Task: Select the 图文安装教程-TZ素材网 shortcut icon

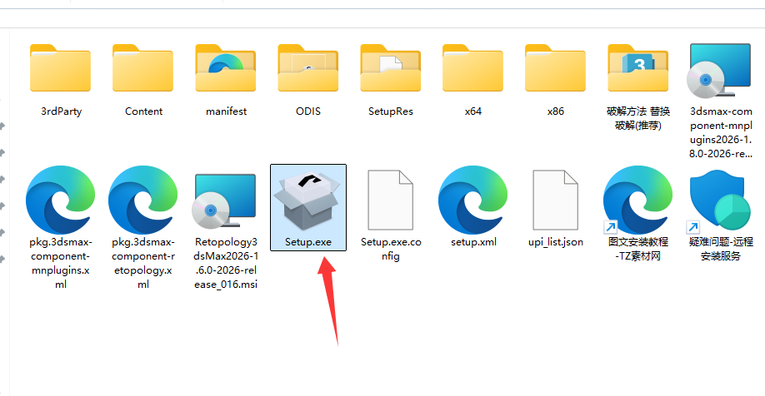Action: point(637,200)
